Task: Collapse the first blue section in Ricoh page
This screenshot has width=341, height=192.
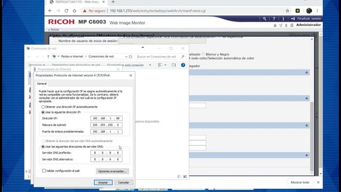Action: point(306,73)
